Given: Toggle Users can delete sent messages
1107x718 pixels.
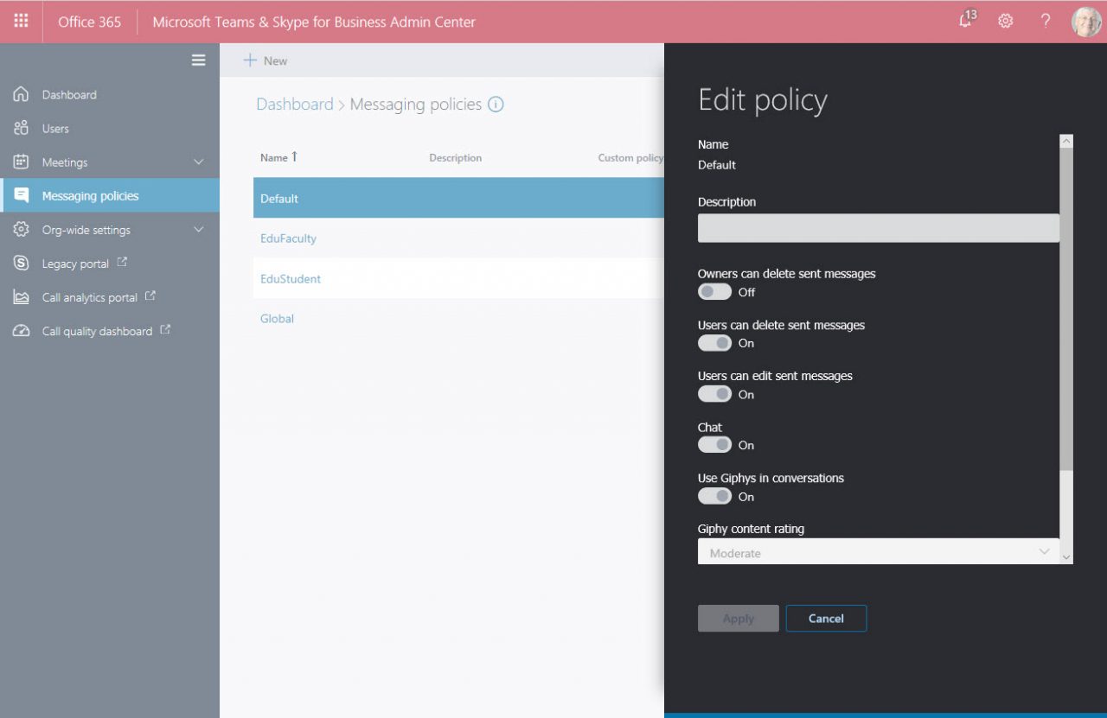Looking at the screenshot, I should click(714, 343).
